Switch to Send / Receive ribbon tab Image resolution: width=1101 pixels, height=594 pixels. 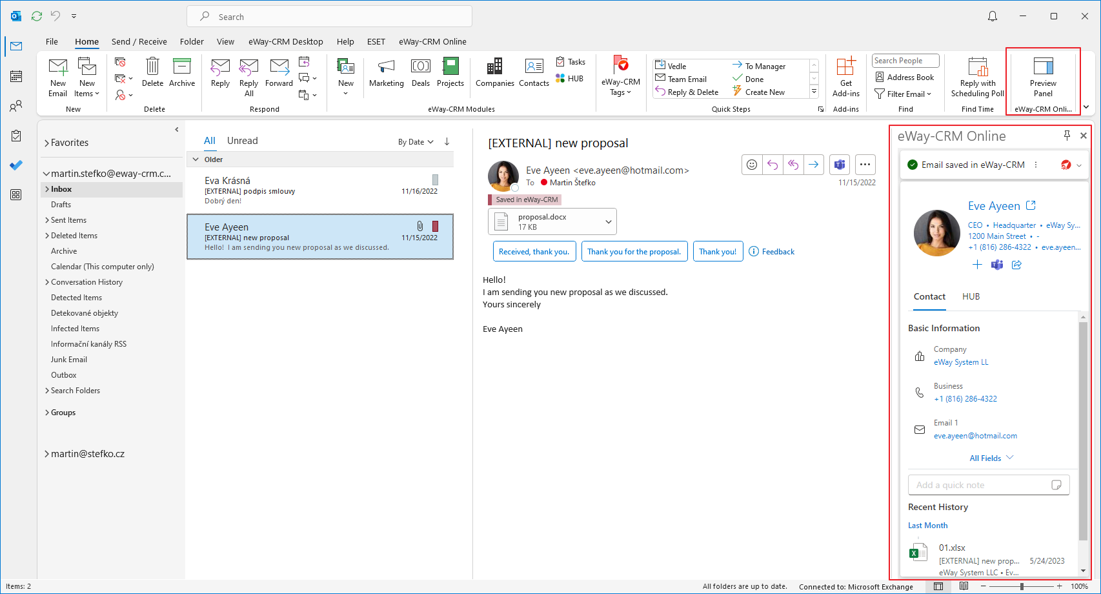(x=139, y=41)
